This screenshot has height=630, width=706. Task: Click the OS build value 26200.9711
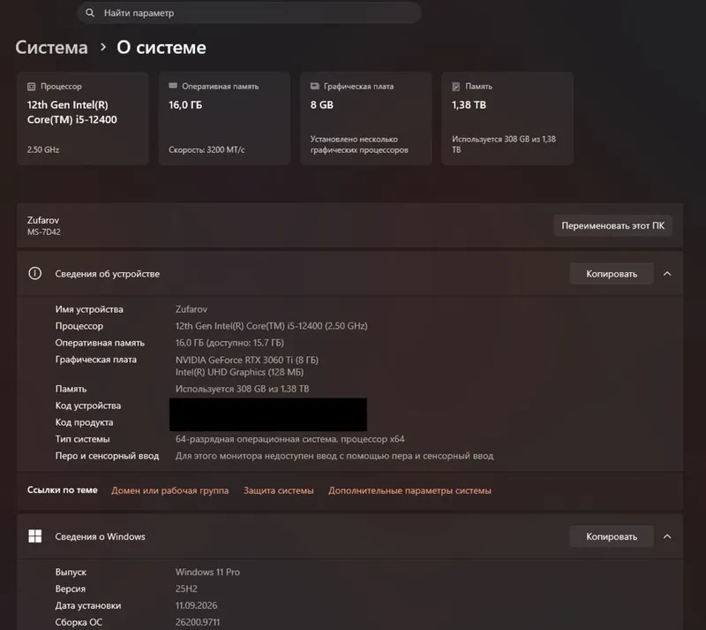[x=198, y=622]
